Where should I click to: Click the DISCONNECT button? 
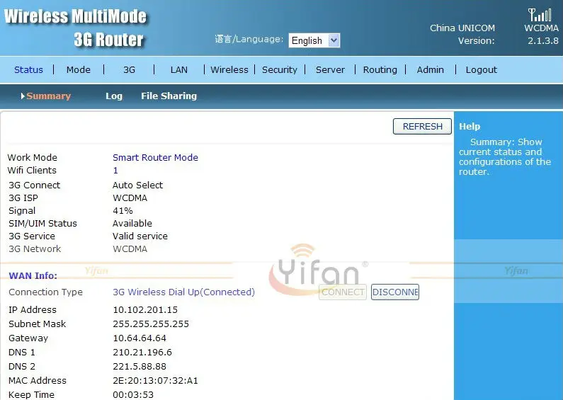coord(395,292)
